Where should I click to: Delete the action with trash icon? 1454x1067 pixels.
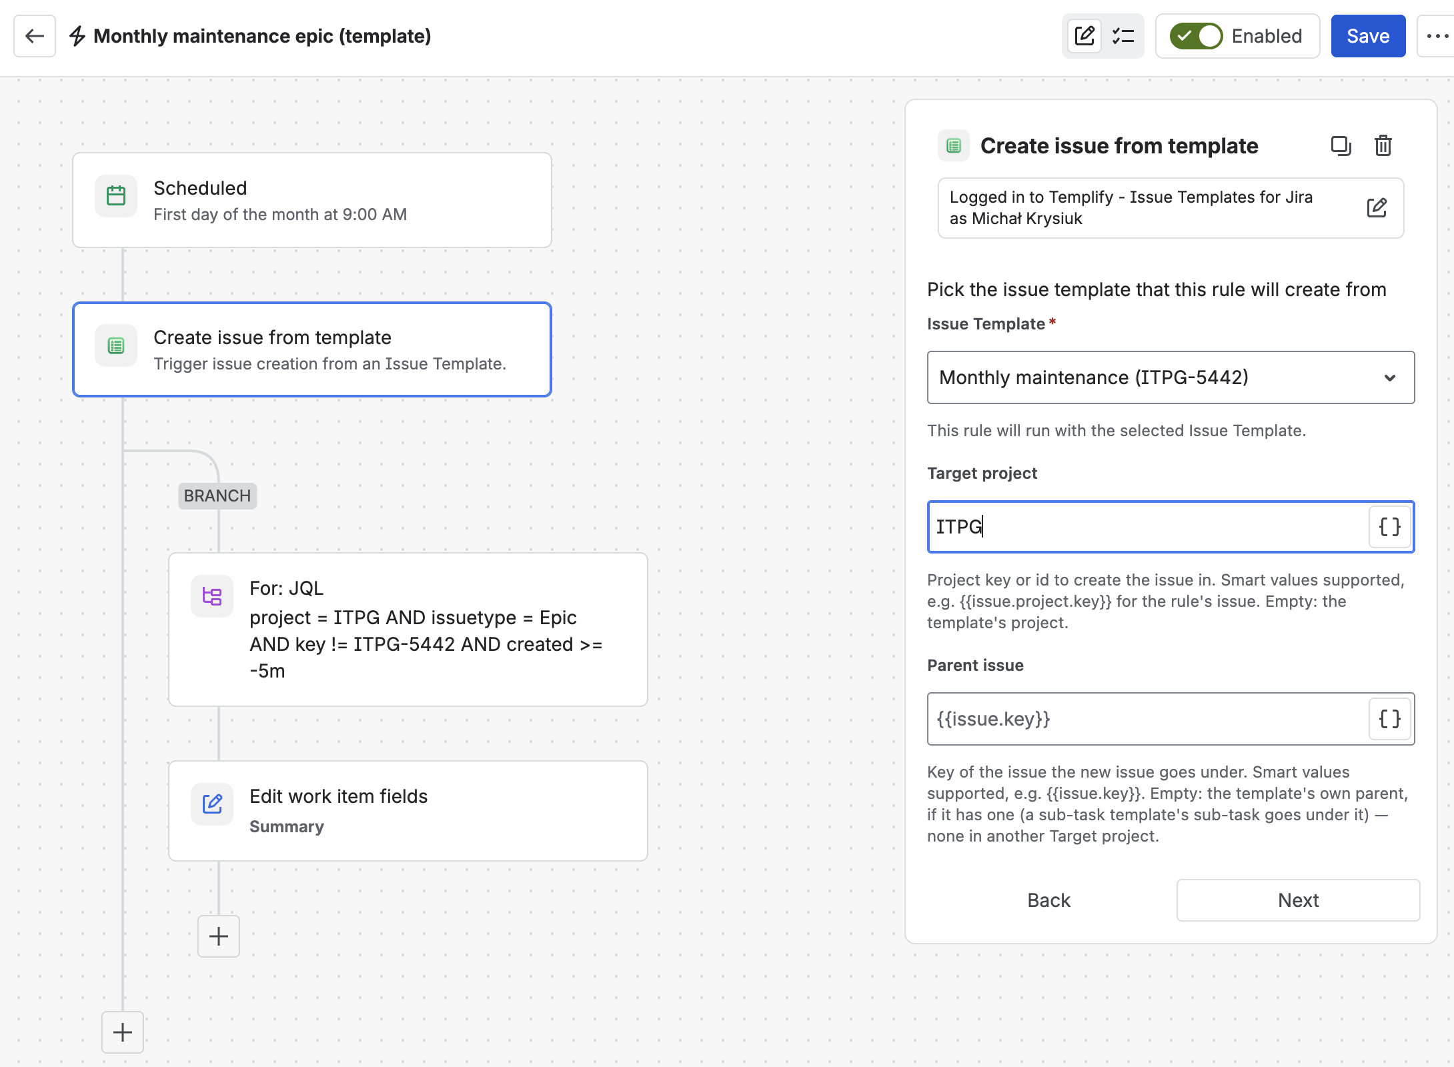(x=1383, y=145)
